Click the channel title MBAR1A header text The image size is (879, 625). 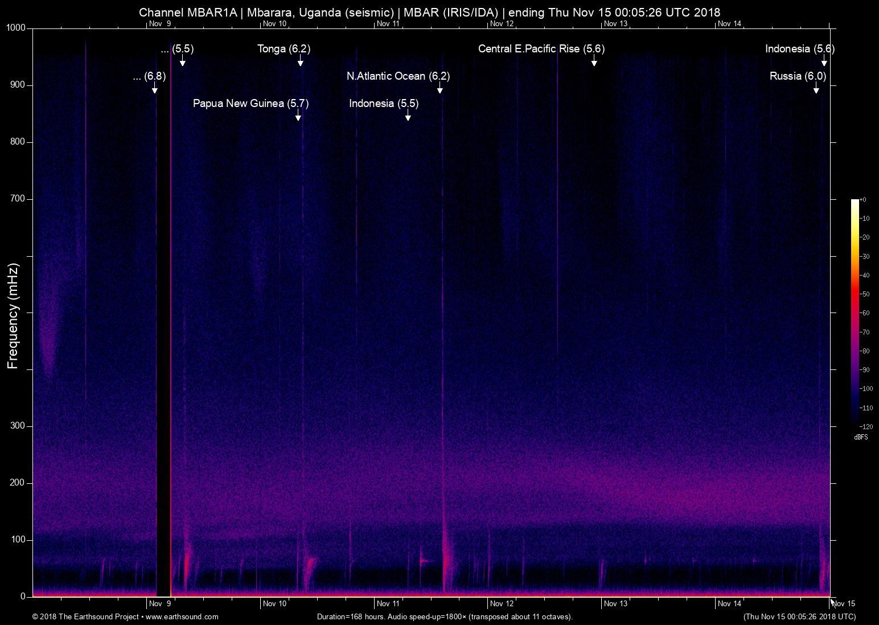point(429,12)
